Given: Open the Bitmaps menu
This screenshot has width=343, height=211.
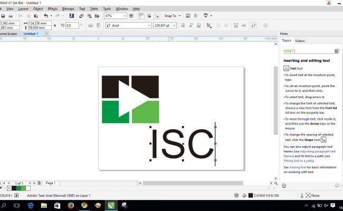Looking at the screenshot, I should click(x=68, y=9).
